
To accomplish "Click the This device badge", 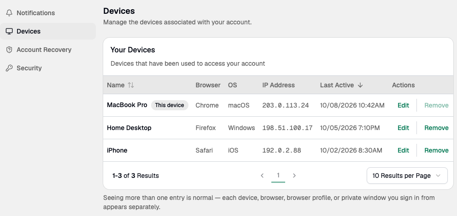I will click(x=170, y=105).
